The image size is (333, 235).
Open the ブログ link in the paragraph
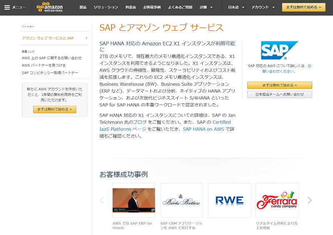[140, 122]
